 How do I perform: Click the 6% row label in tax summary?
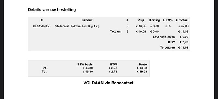click(x=45, y=68)
